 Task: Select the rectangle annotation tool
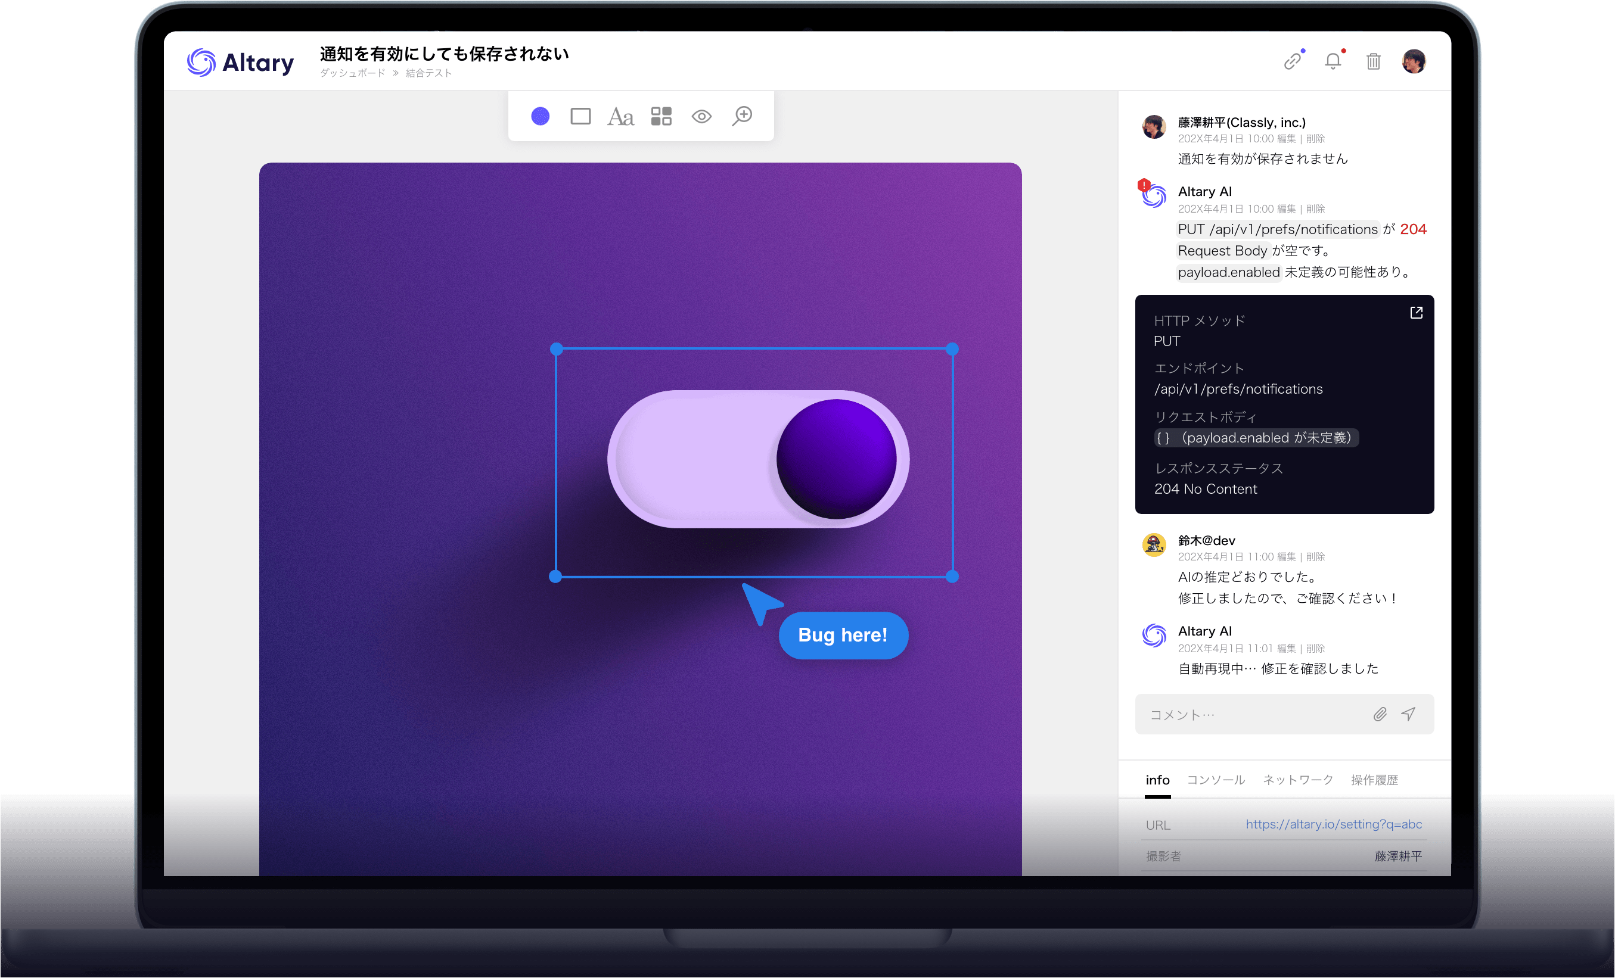[580, 117]
